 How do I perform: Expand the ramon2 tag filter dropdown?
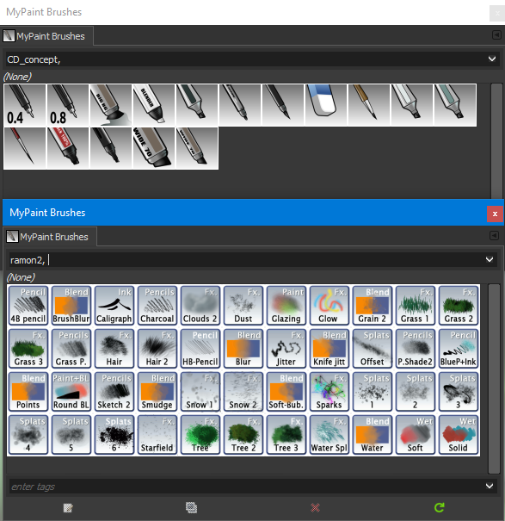[490, 259]
